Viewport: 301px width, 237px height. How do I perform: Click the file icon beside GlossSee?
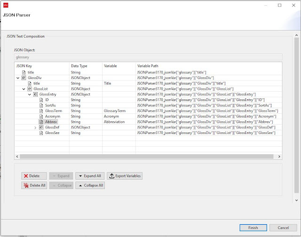[41, 133]
